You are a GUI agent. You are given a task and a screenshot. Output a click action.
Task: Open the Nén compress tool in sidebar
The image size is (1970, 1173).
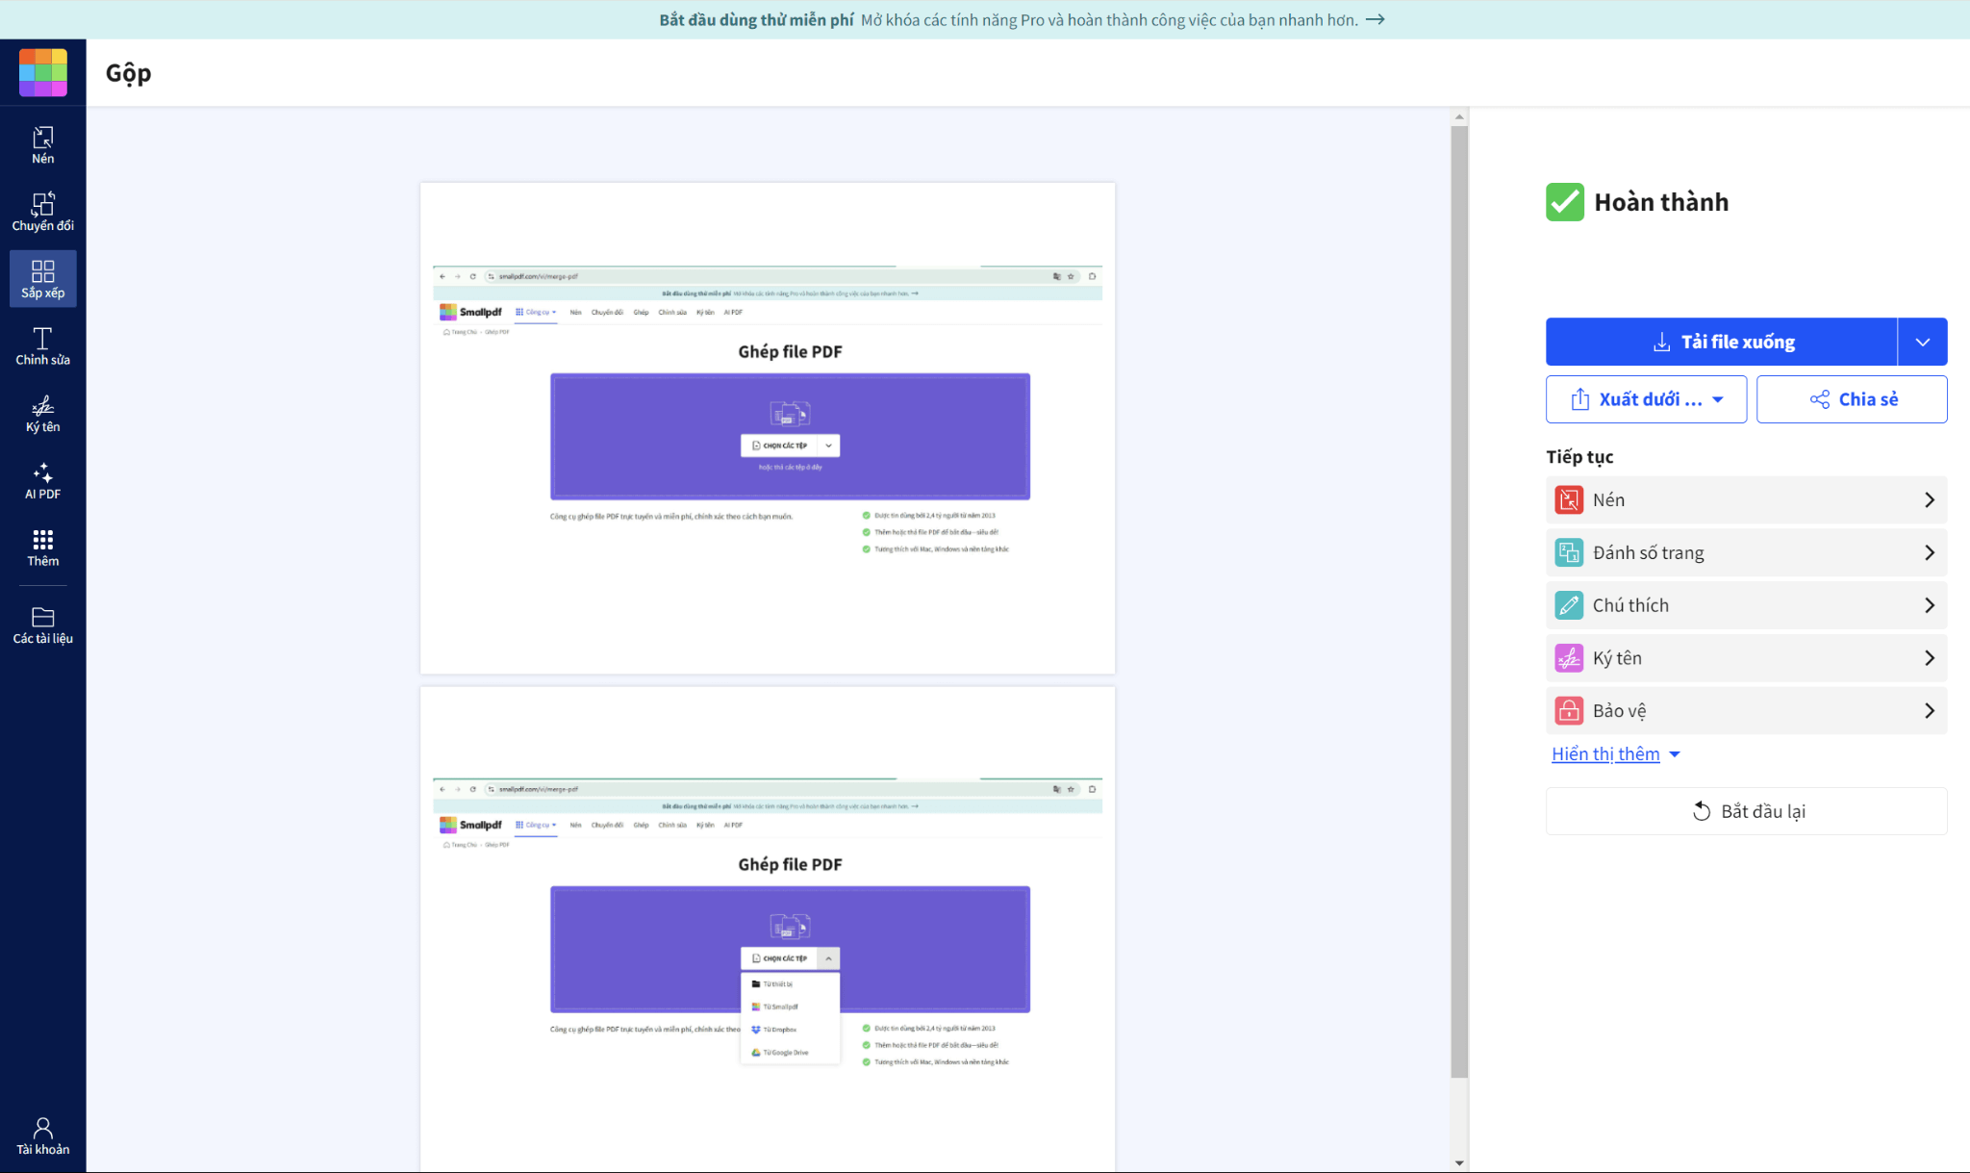tap(42, 145)
